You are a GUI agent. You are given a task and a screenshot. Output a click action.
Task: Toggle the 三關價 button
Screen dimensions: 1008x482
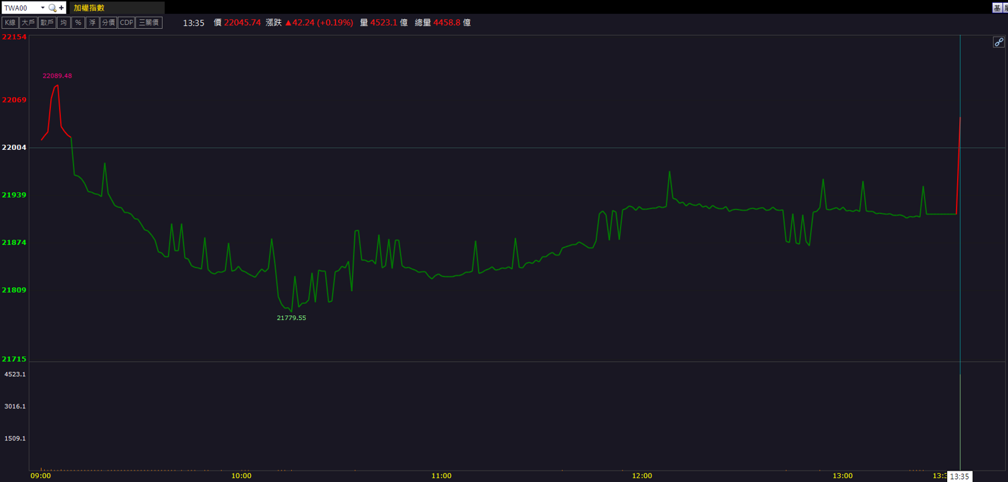149,23
